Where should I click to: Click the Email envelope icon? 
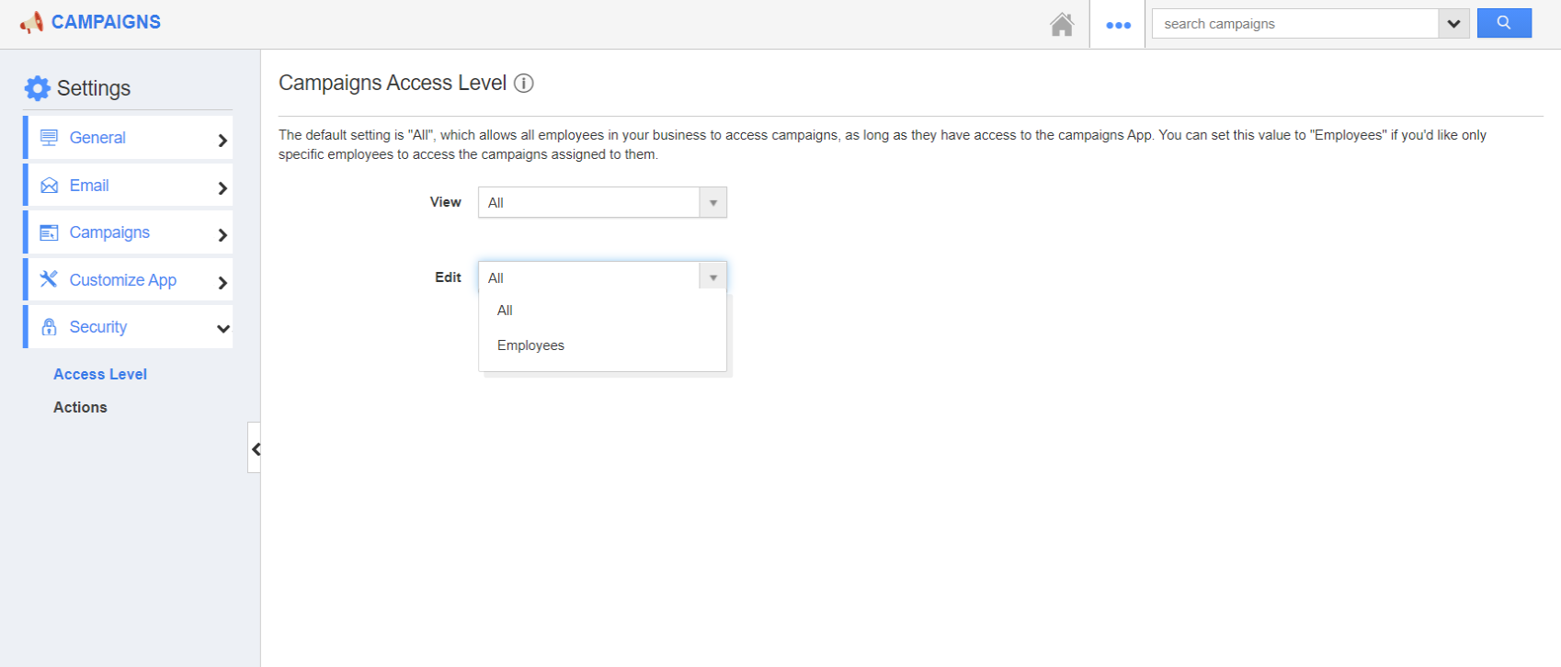coord(50,186)
